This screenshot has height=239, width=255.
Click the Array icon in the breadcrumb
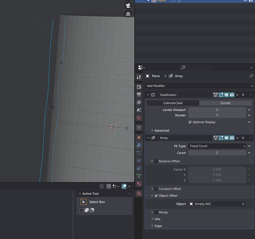tap(171, 76)
